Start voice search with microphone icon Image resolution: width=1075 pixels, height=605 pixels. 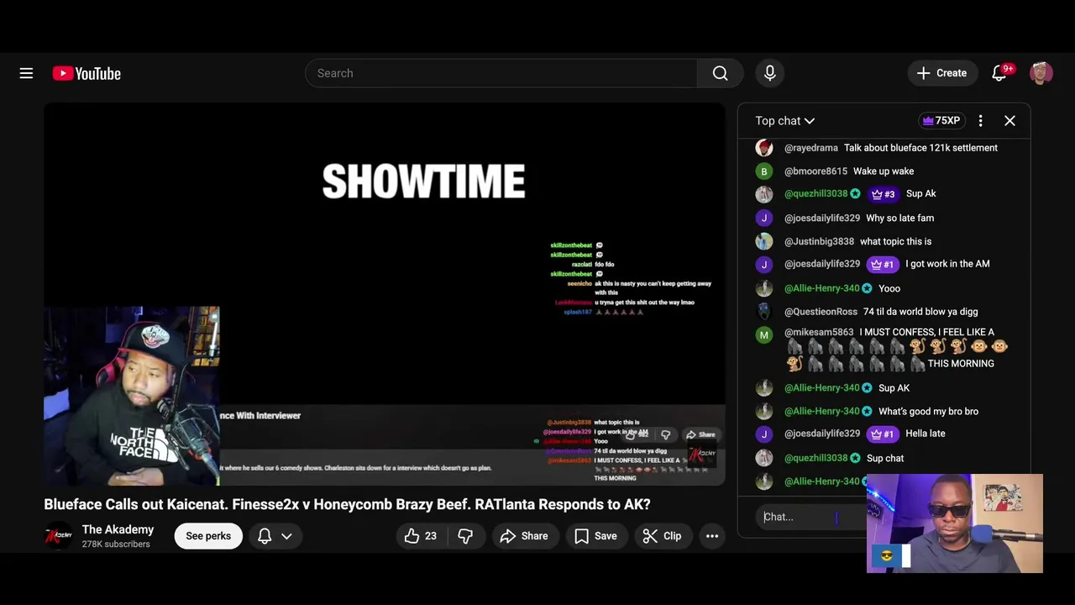click(769, 73)
